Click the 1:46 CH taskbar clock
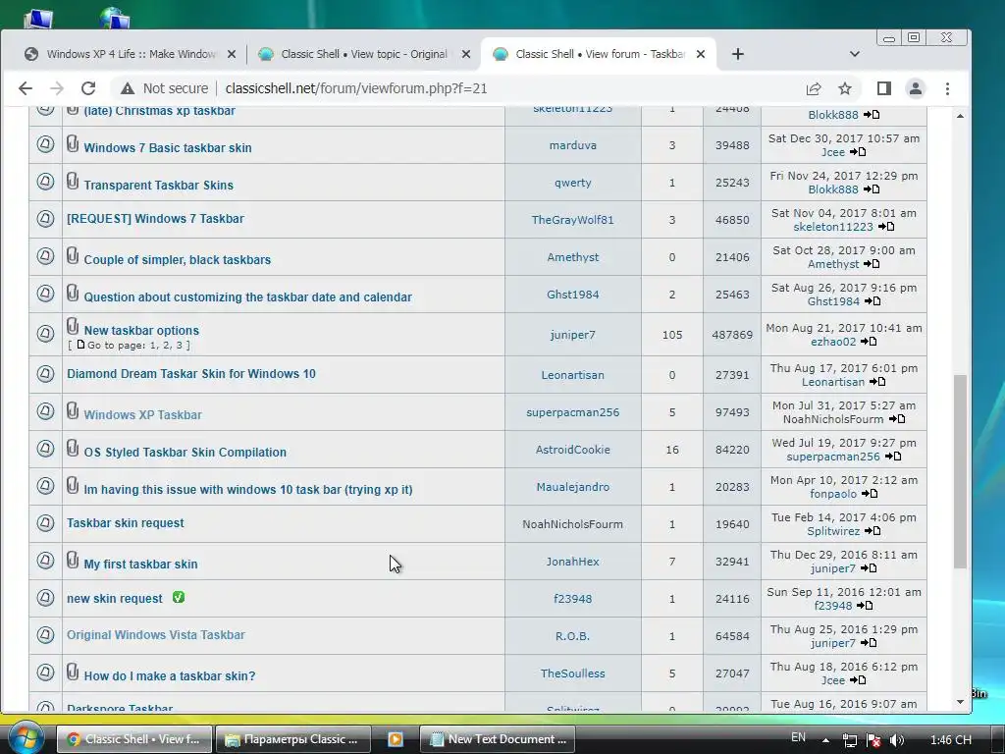The image size is (1005, 754). click(950, 740)
